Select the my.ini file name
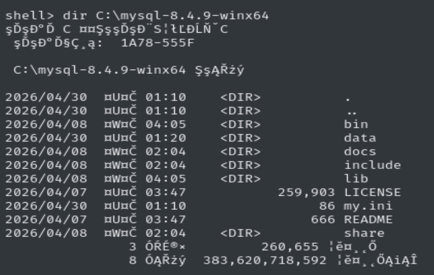The image size is (434, 275). coord(368,206)
